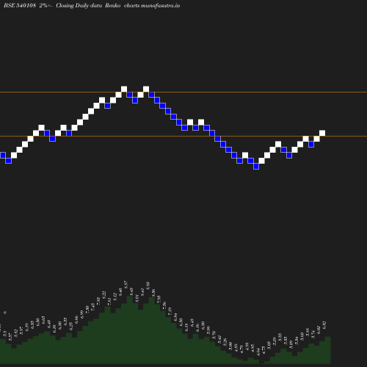The width and height of the screenshot is (367, 367).
Task: Click the lower orange horizontal level line
Action: tap(183, 136)
